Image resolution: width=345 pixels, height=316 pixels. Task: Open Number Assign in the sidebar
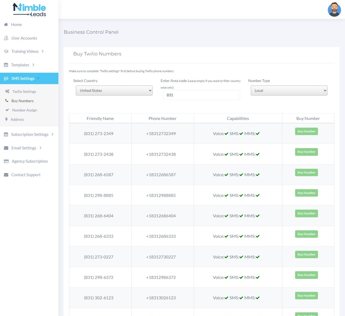(25, 110)
